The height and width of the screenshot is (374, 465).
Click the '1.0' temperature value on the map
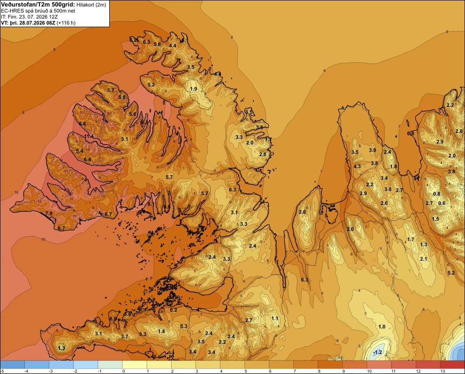click(x=382, y=327)
